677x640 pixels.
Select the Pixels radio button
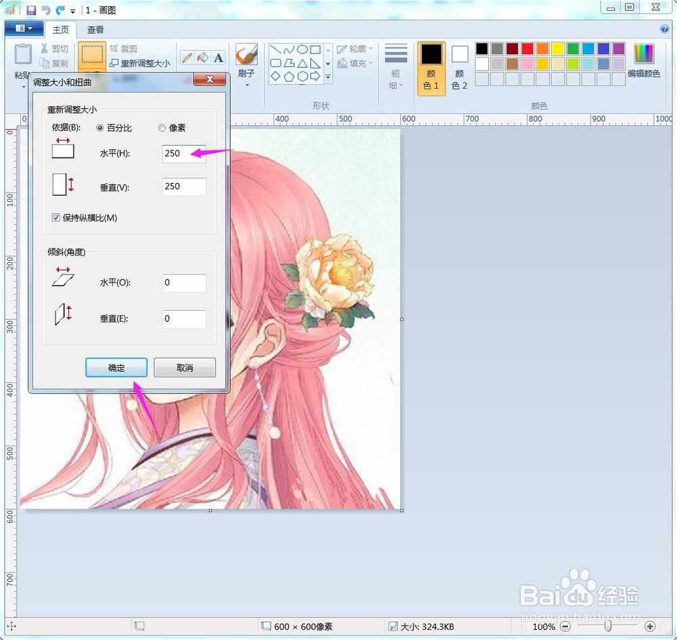click(162, 128)
